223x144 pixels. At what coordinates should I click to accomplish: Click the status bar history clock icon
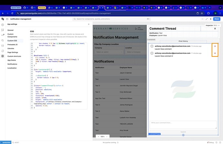[217, 142]
